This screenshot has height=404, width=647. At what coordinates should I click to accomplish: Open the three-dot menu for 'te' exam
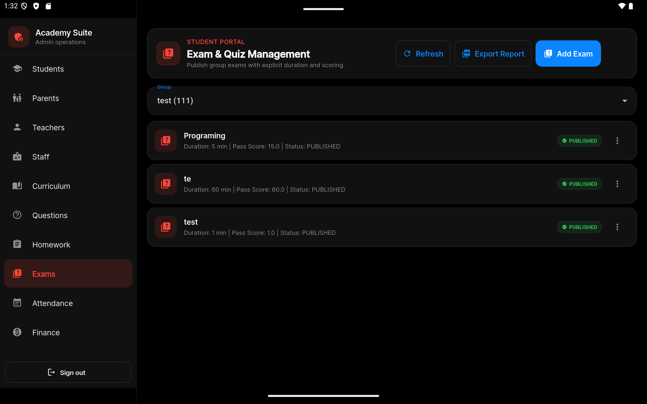tap(617, 184)
